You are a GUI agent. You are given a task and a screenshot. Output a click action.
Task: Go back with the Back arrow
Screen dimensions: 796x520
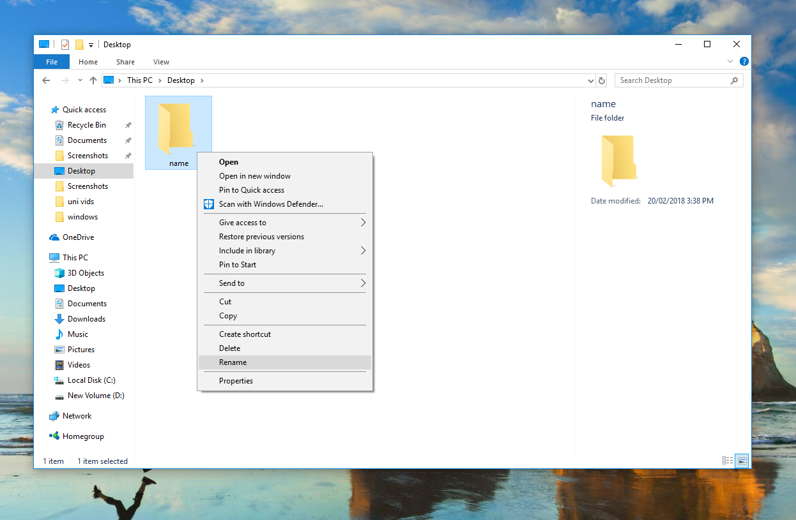tap(46, 80)
